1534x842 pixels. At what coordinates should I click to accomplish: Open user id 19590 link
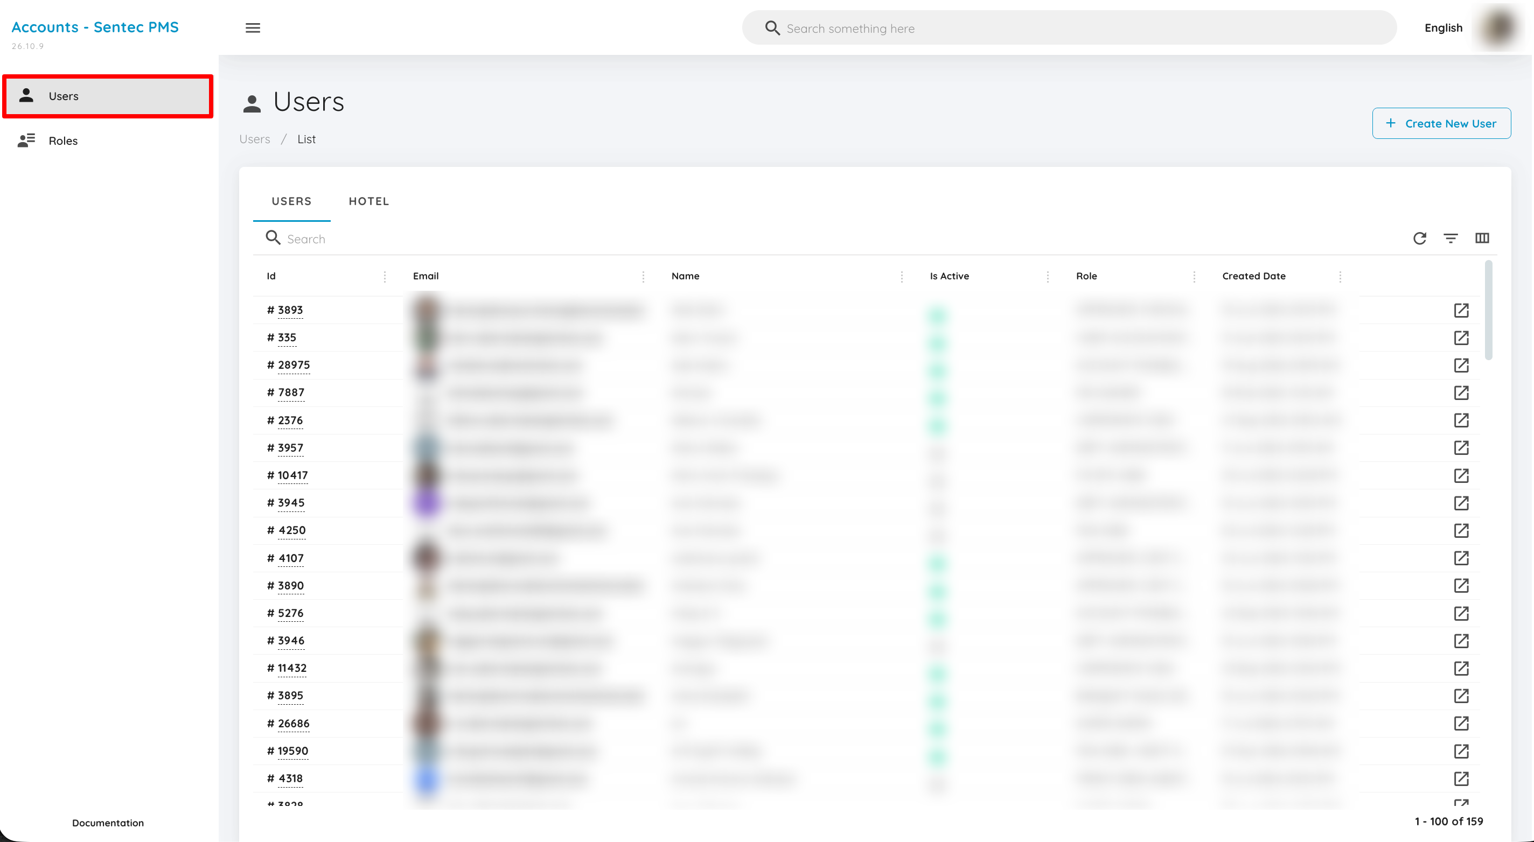(x=293, y=751)
